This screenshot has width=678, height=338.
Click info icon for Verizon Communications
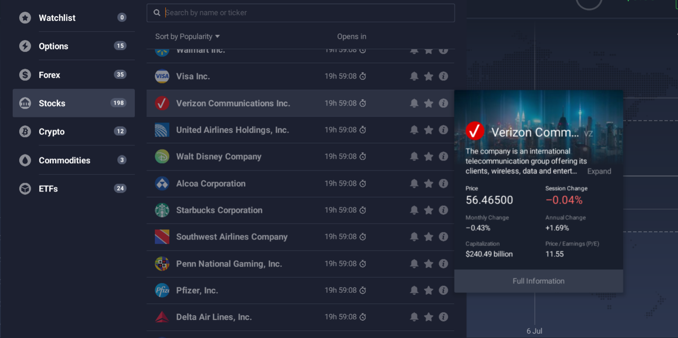click(x=443, y=103)
